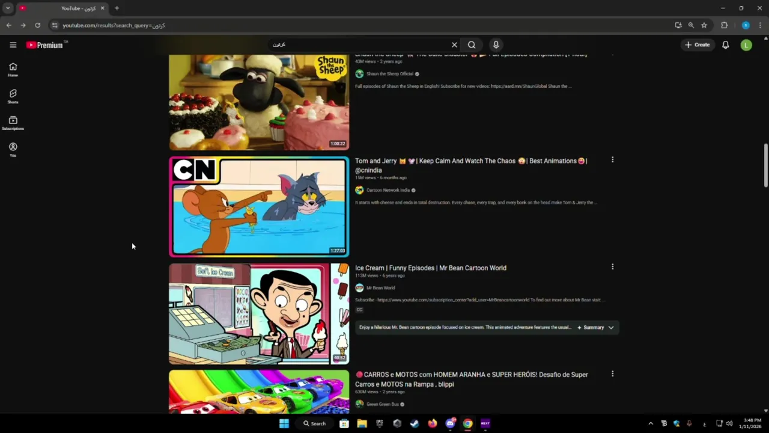The height and width of the screenshot is (433, 769).
Task: Click the magnifier search button
Action: (472, 45)
